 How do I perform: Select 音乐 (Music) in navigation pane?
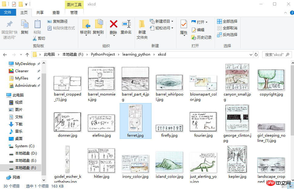[x=16, y=132]
